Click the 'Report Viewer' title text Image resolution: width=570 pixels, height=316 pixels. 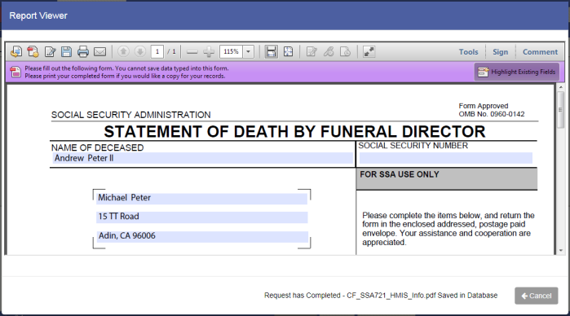pos(38,15)
